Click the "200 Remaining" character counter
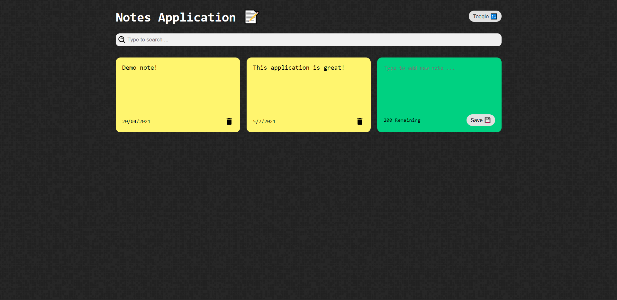 pyautogui.click(x=402, y=120)
